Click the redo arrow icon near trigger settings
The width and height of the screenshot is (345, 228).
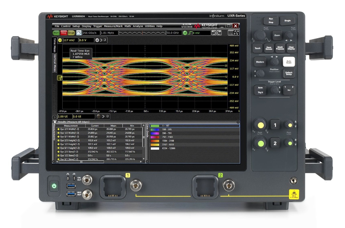(219, 33)
